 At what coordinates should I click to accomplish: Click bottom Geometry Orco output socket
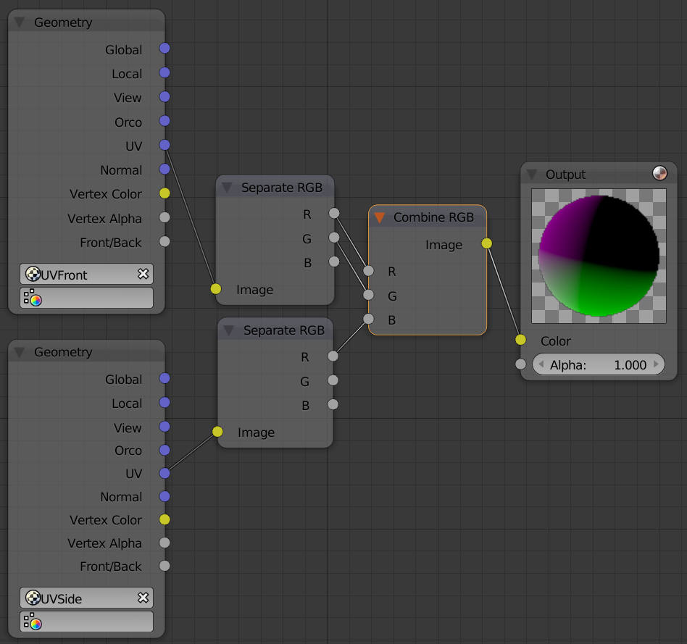pyautogui.click(x=165, y=450)
